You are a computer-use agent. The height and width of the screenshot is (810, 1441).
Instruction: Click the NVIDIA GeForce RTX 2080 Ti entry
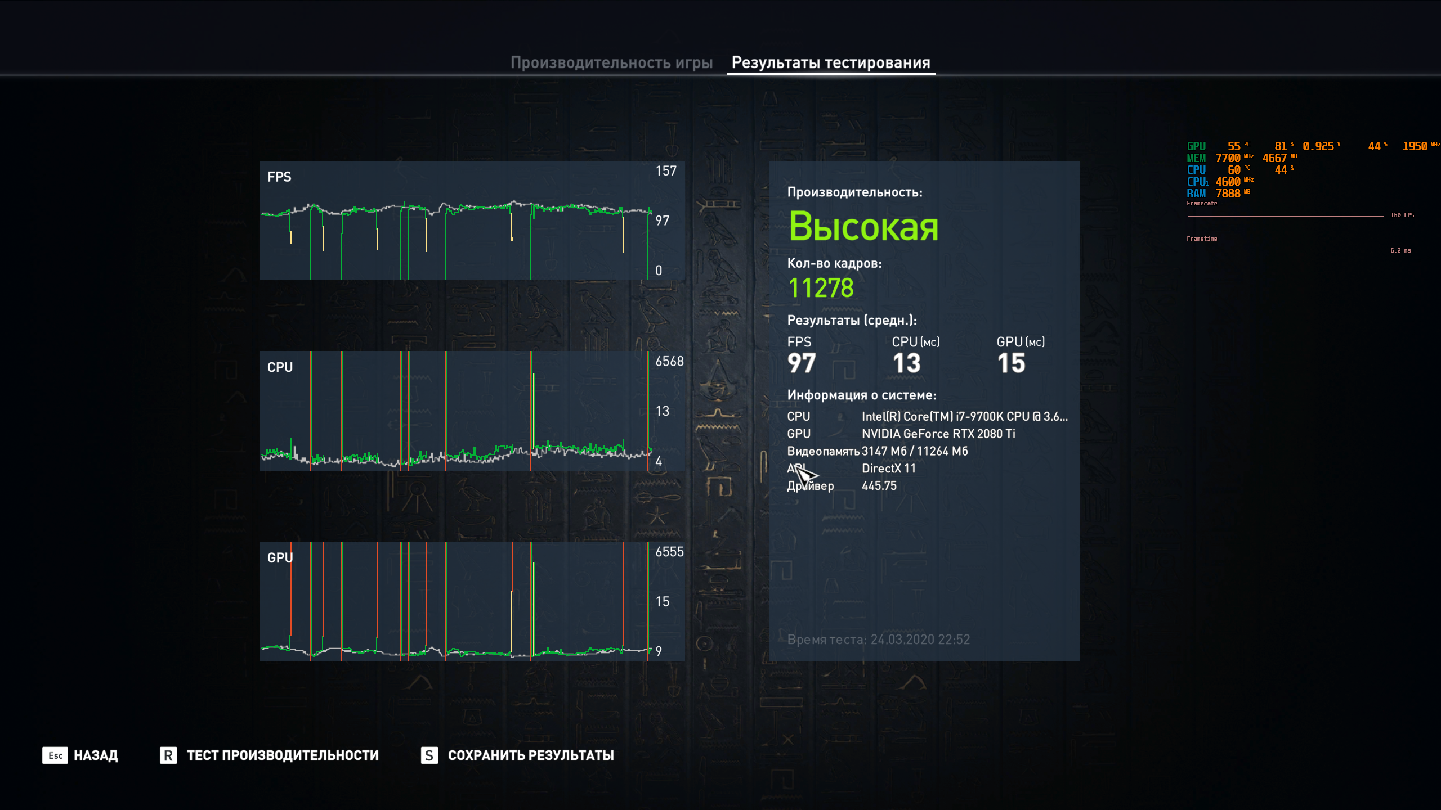[x=938, y=434]
